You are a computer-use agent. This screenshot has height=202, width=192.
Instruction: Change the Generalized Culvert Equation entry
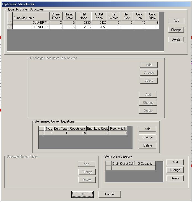point(147,137)
